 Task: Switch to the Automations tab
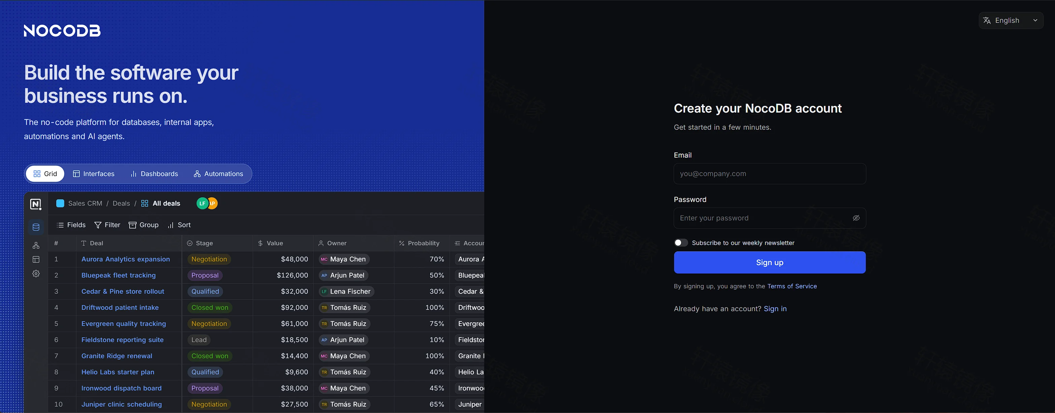pos(219,174)
